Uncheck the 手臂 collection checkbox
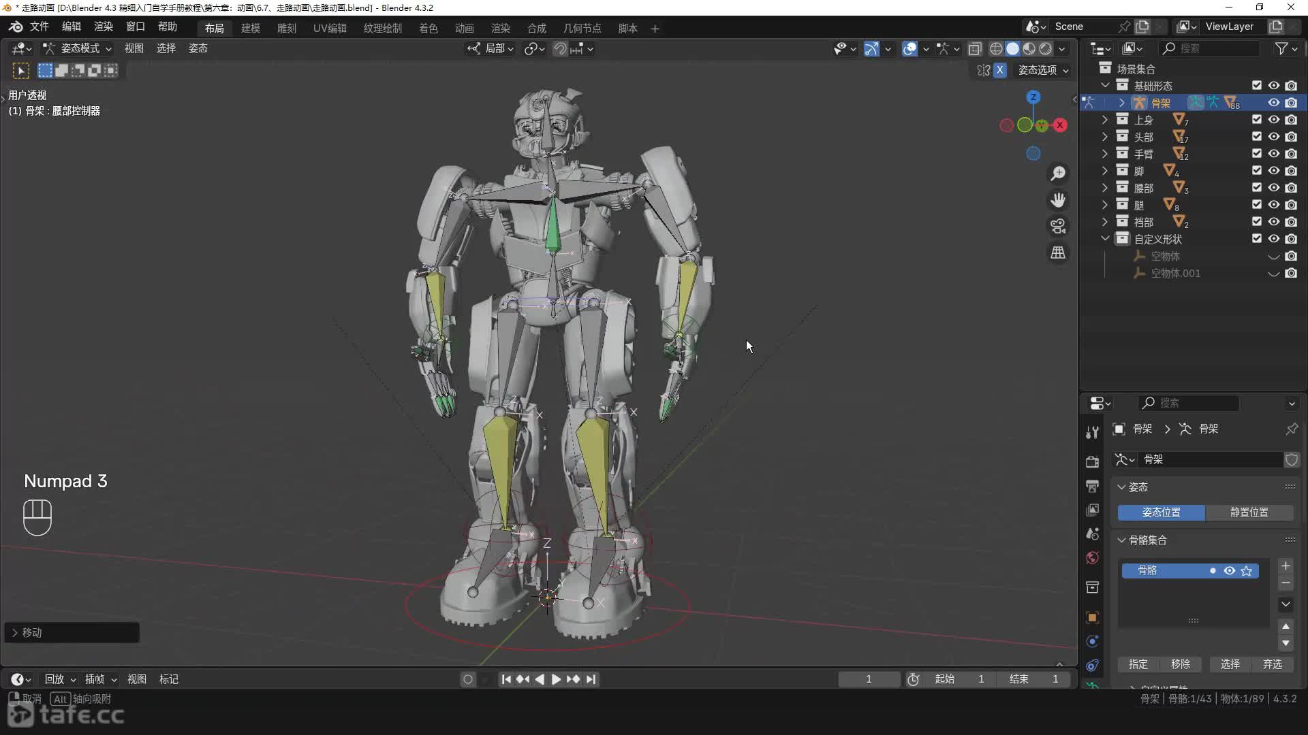Viewport: 1308px width, 735px height. tap(1257, 154)
